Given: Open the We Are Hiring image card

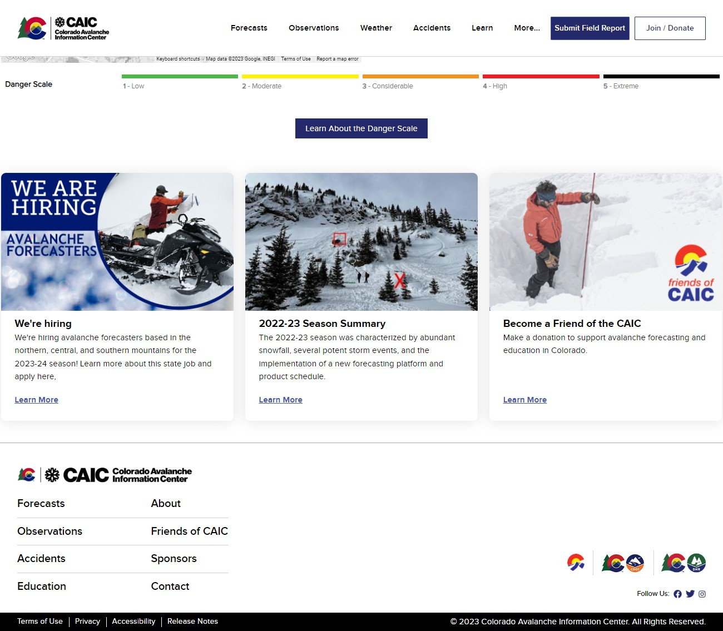Looking at the screenshot, I should tap(117, 242).
